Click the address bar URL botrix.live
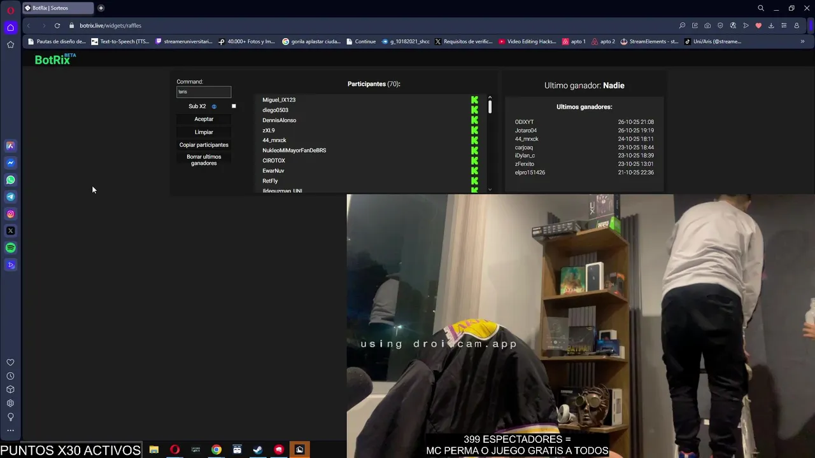 [x=111, y=25]
